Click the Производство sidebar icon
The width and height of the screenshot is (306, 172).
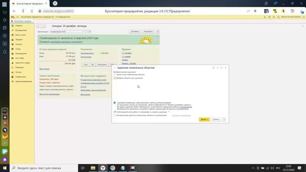point(12,54)
